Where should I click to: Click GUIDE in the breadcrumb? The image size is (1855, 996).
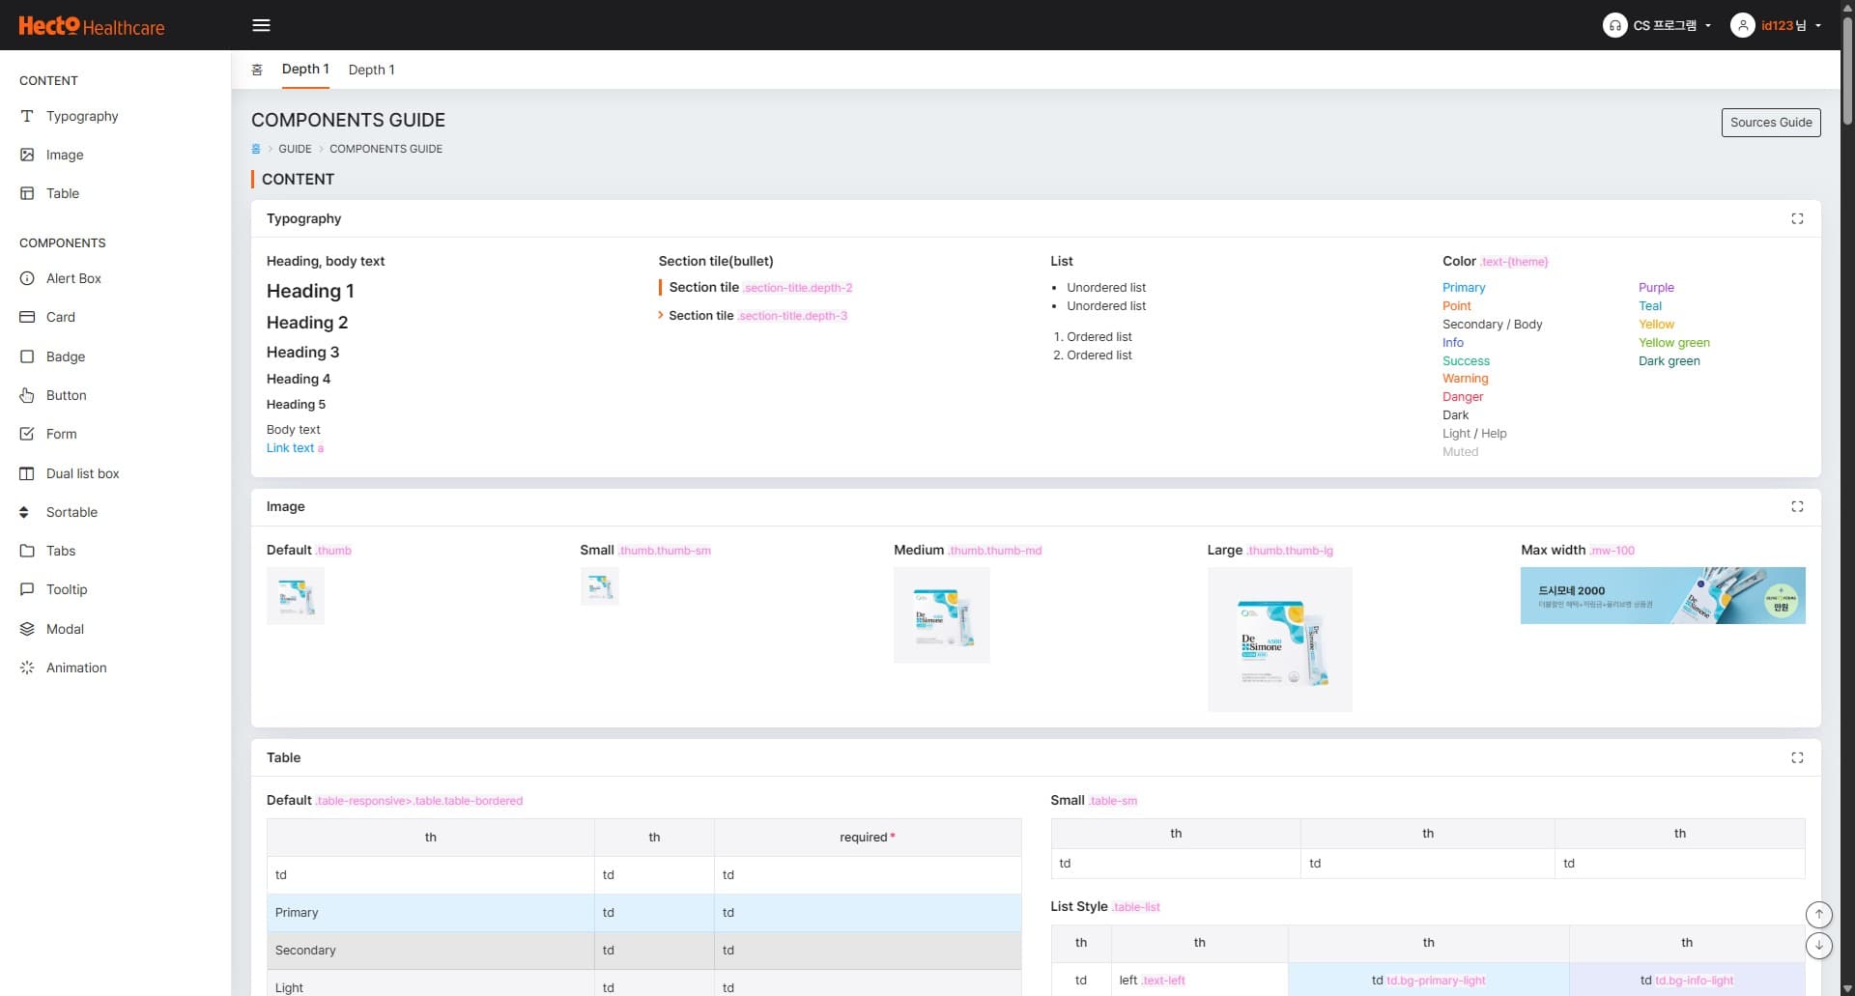(x=295, y=149)
